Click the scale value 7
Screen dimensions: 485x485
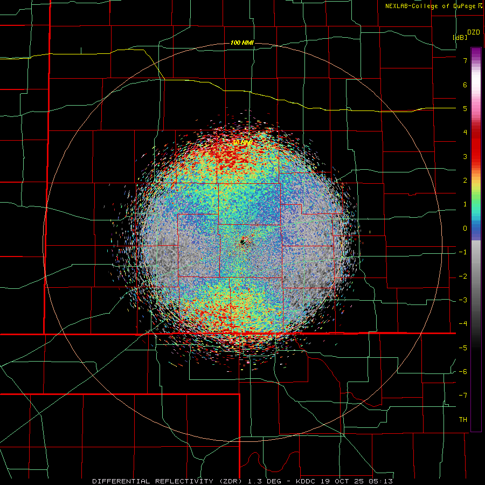pos(465,60)
